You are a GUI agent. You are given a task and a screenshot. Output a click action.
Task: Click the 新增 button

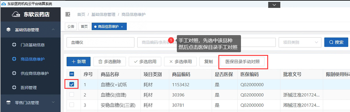[x=78, y=62]
